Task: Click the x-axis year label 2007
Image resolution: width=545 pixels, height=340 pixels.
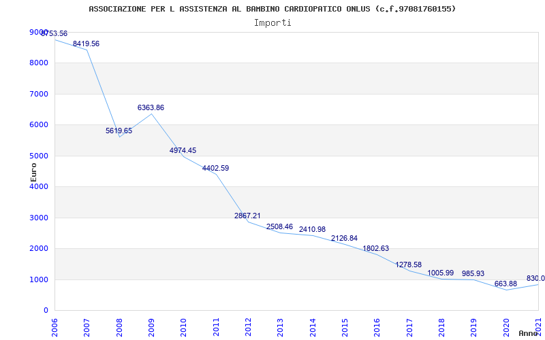Action: (x=87, y=327)
